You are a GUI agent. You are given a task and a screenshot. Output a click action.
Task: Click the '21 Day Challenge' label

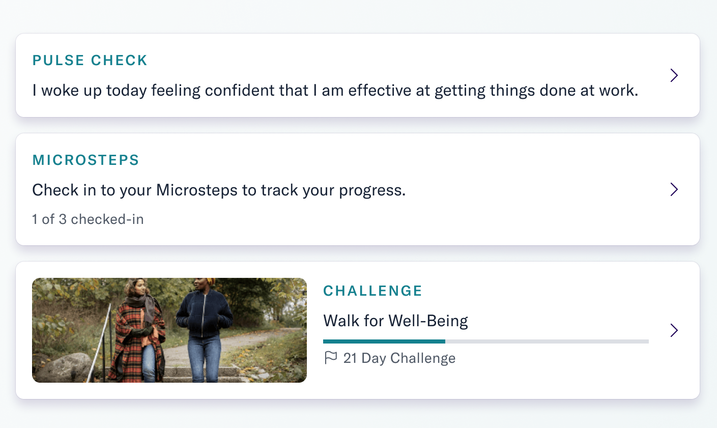(399, 358)
